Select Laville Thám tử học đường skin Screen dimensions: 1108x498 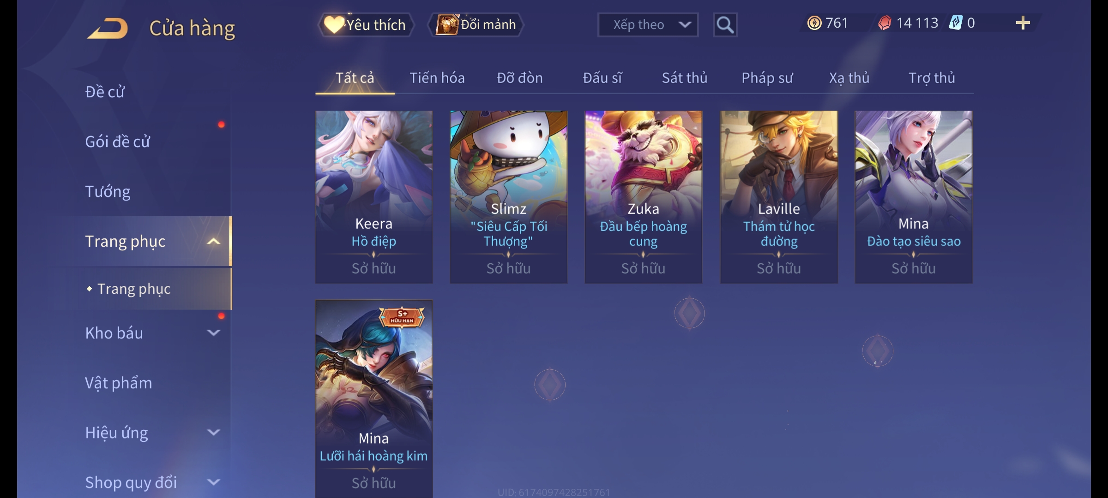pyautogui.click(x=779, y=197)
